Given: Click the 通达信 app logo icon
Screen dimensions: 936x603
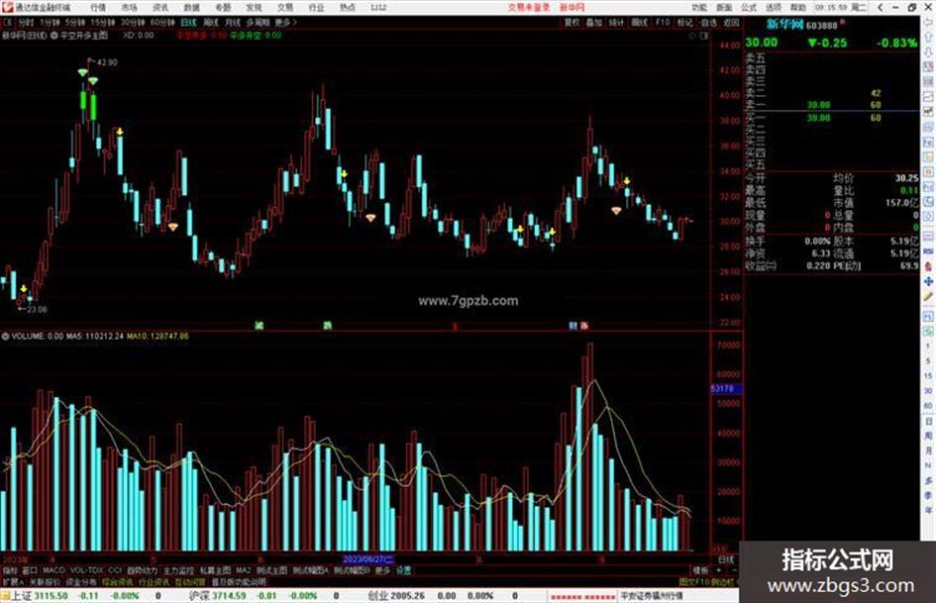Looking at the screenshot, I should point(7,7).
